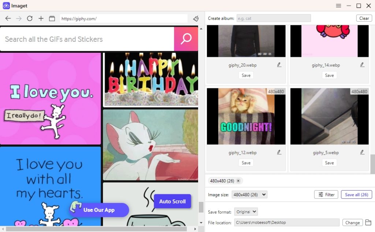Click the back navigation arrow

coord(8,18)
